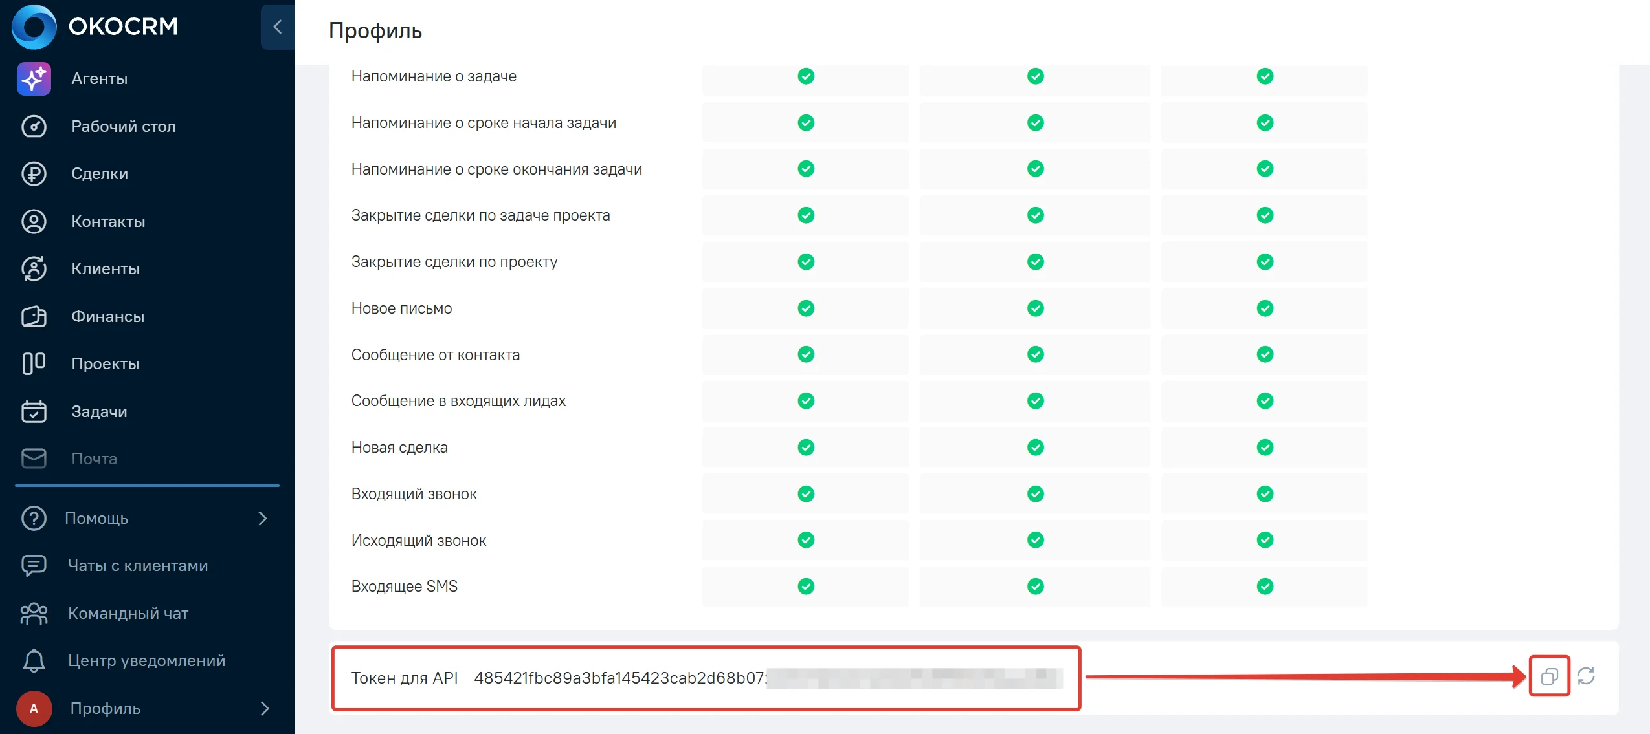Click the Проекты board icon
1650x734 pixels.
(34, 363)
